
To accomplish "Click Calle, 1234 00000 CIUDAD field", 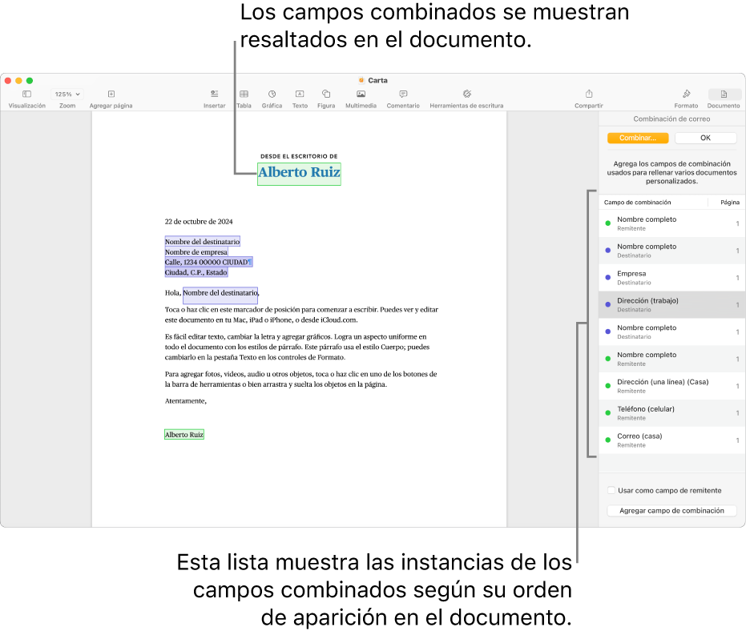I will pyautogui.click(x=208, y=262).
